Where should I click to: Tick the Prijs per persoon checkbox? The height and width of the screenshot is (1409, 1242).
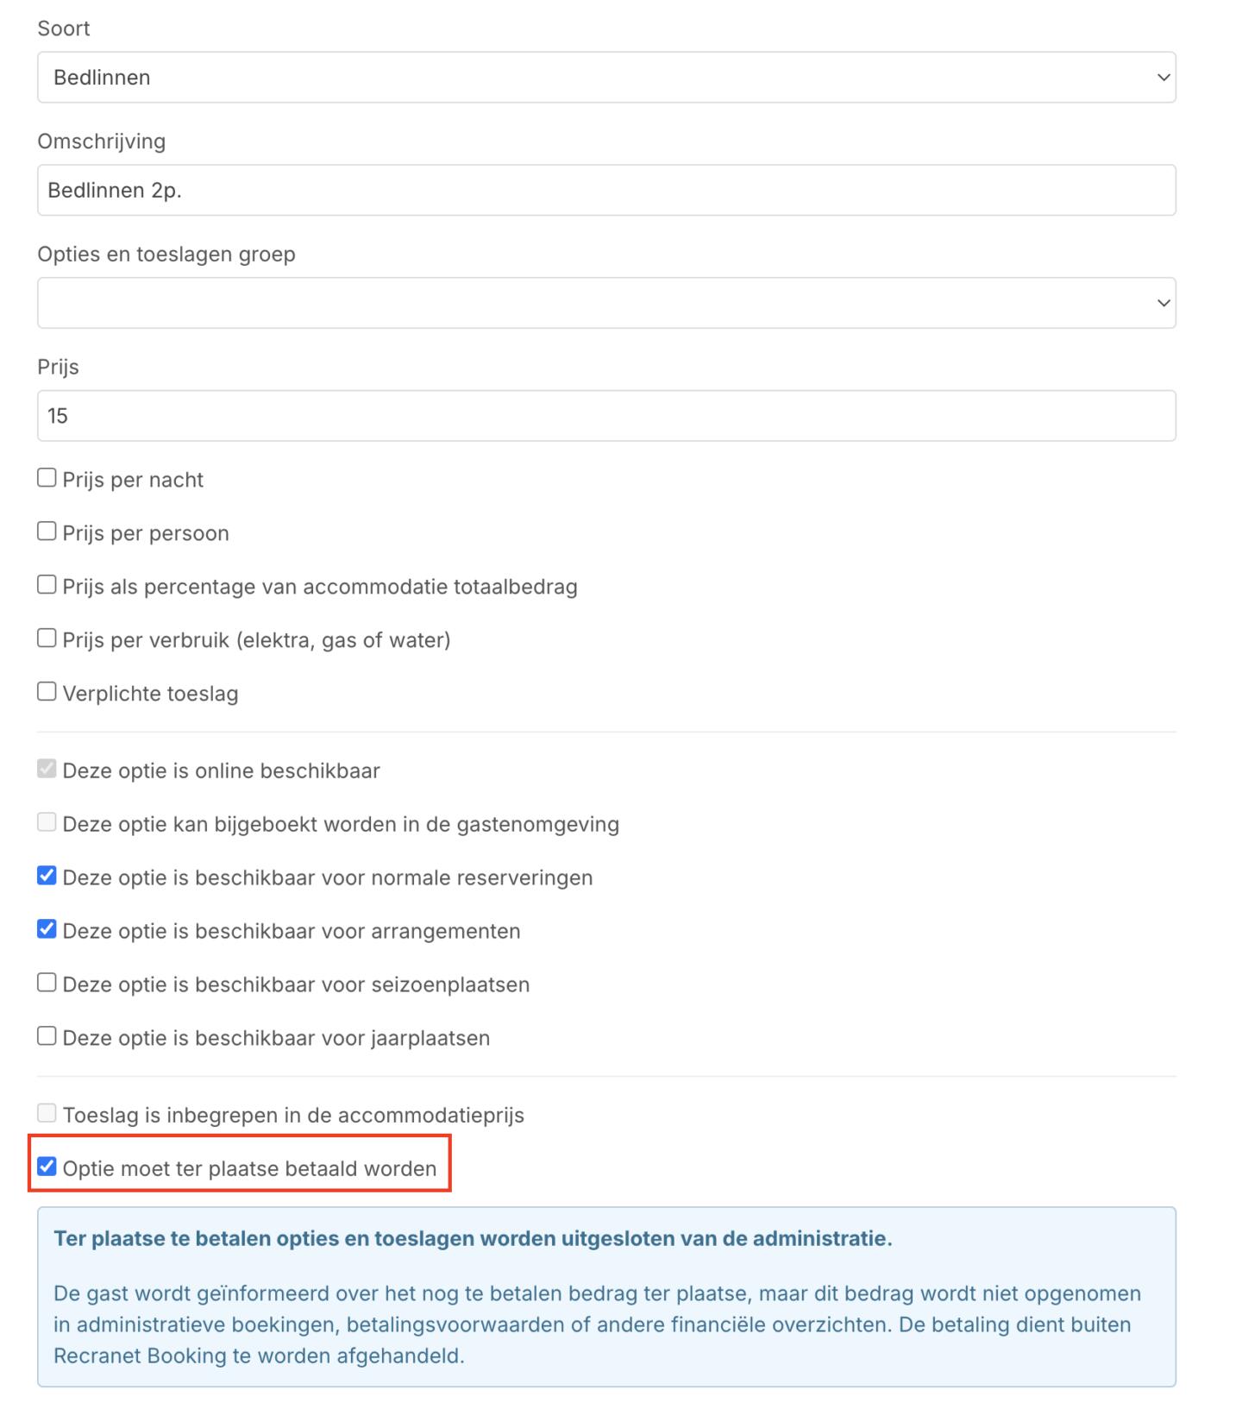pyautogui.click(x=47, y=532)
